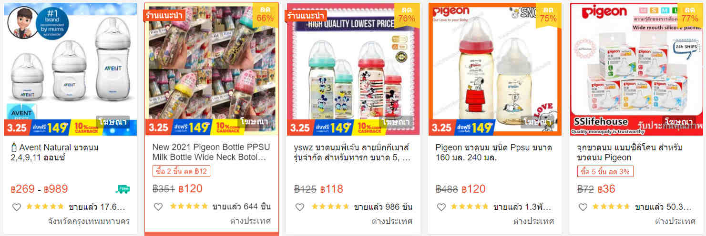Click the recommended shop label on Mickey item
This screenshot has width=706, height=236.
[x=306, y=15]
